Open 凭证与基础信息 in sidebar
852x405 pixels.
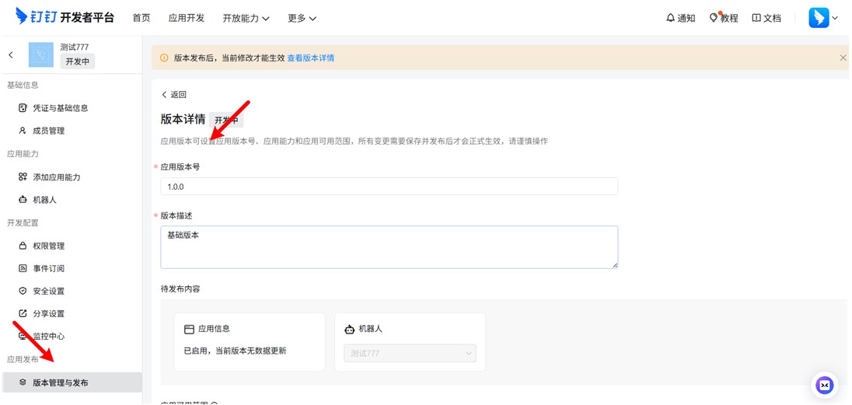(x=60, y=108)
